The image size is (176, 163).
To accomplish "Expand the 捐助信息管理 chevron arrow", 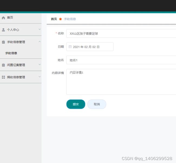I will click(40, 77).
